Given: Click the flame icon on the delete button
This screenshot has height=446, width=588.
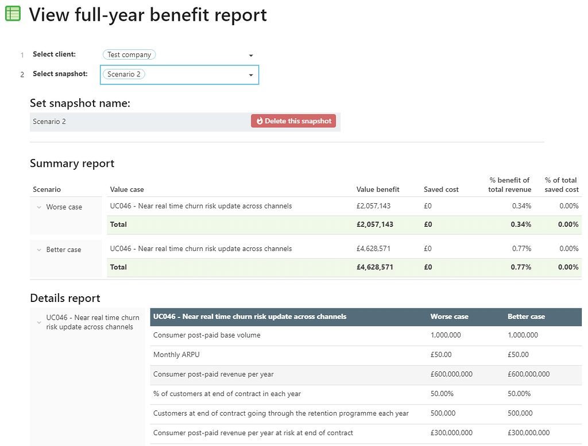Looking at the screenshot, I should 260,121.
